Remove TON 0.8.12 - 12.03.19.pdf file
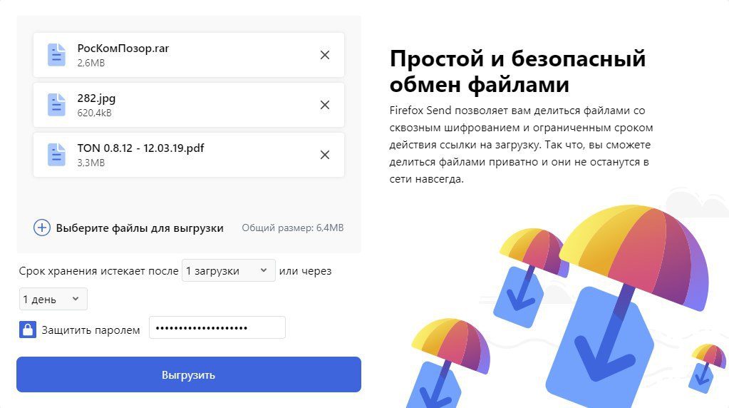Image resolution: width=729 pixels, height=408 pixels. pos(325,155)
